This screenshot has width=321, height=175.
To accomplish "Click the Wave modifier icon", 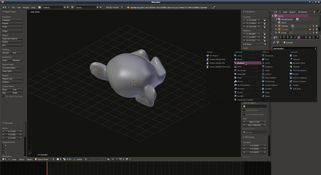I will [x=263, y=96].
